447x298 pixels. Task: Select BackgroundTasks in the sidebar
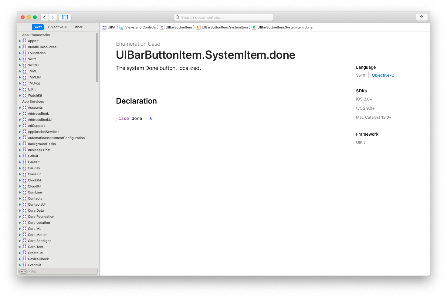click(42, 144)
